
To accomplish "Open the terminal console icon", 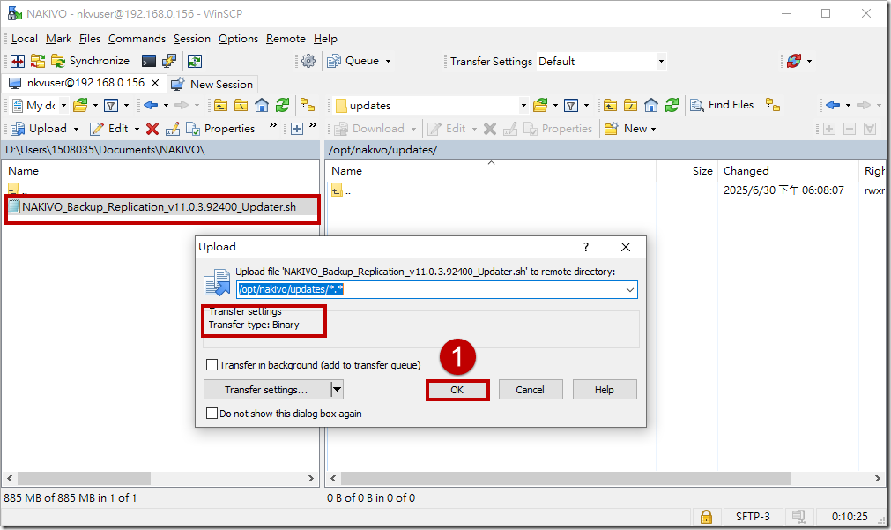I will [x=149, y=61].
